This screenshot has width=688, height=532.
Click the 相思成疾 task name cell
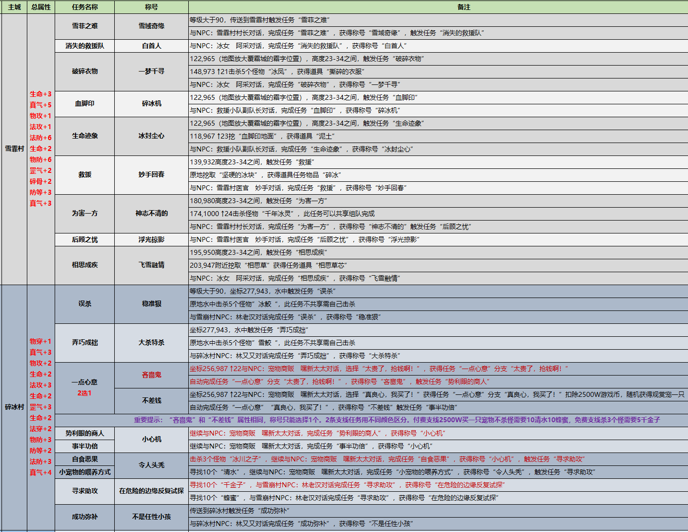pyautogui.click(x=85, y=265)
